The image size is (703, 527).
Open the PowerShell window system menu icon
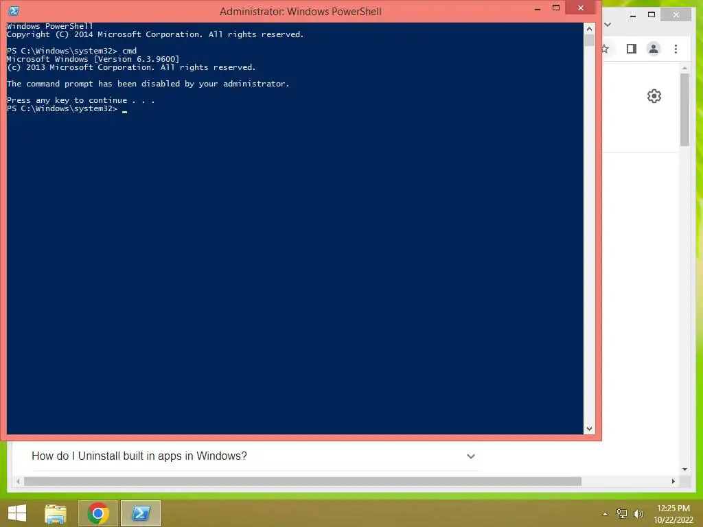click(x=14, y=11)
